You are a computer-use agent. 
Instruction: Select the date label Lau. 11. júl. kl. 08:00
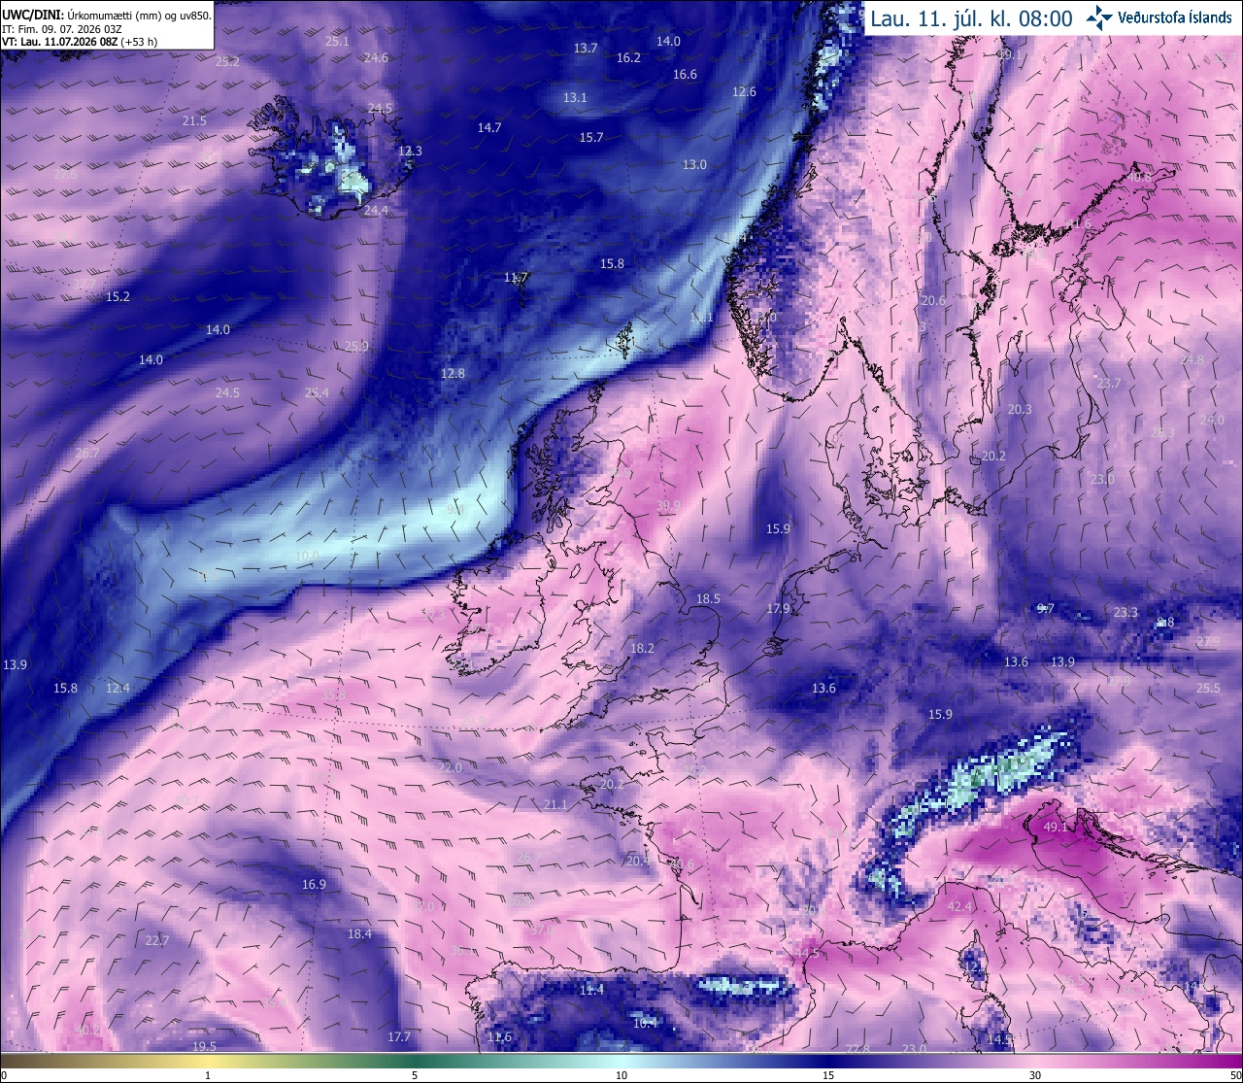coord(971,18)
